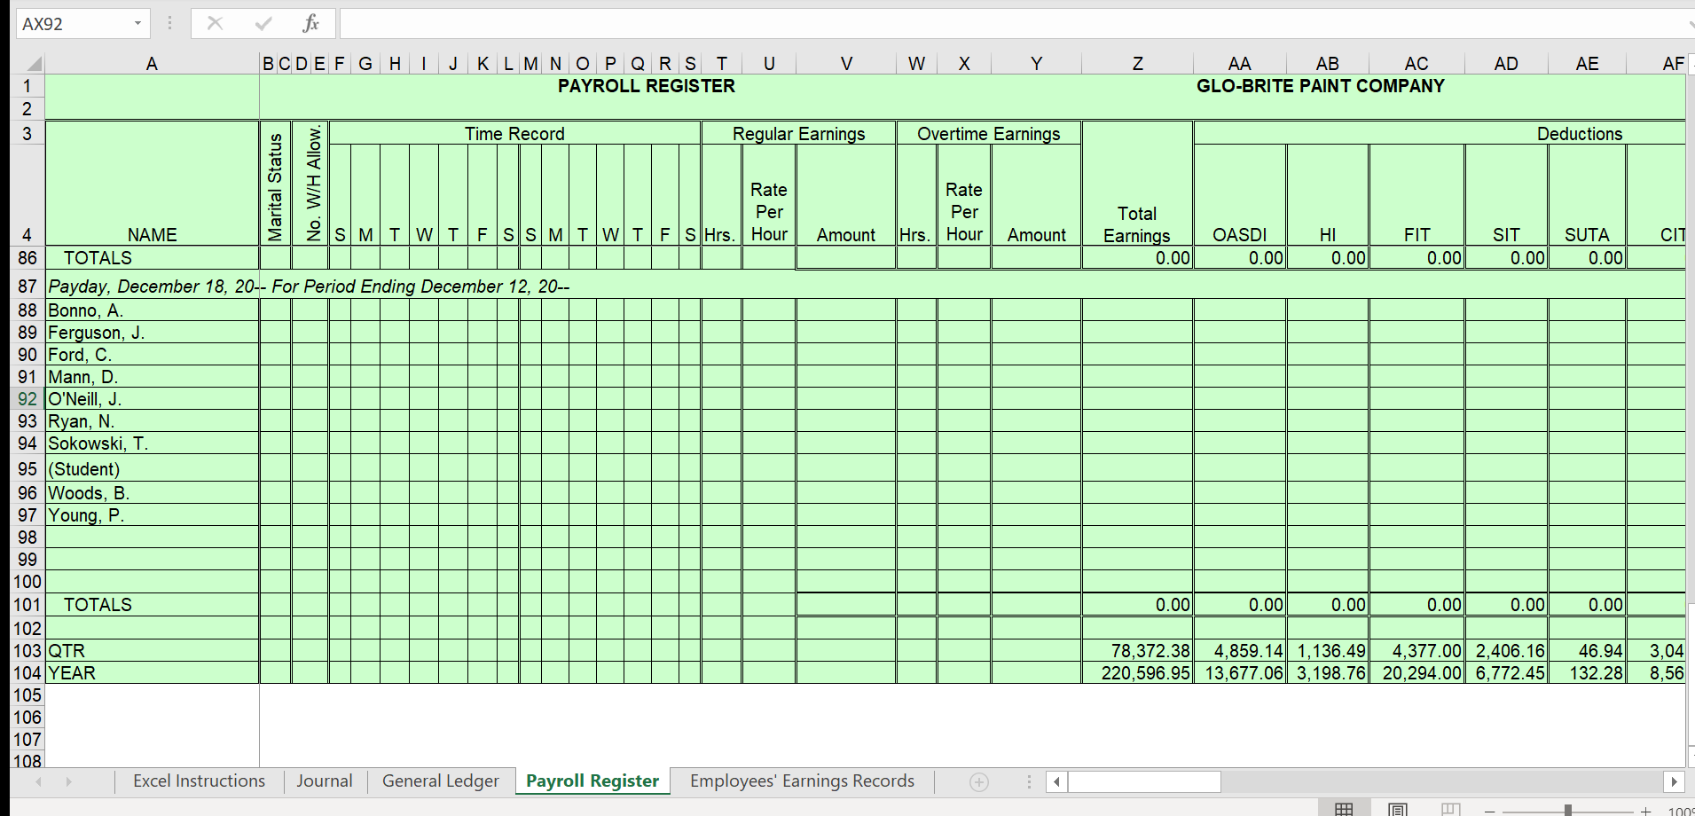Select column V header
1695x816 pixels.
[846, 63]
